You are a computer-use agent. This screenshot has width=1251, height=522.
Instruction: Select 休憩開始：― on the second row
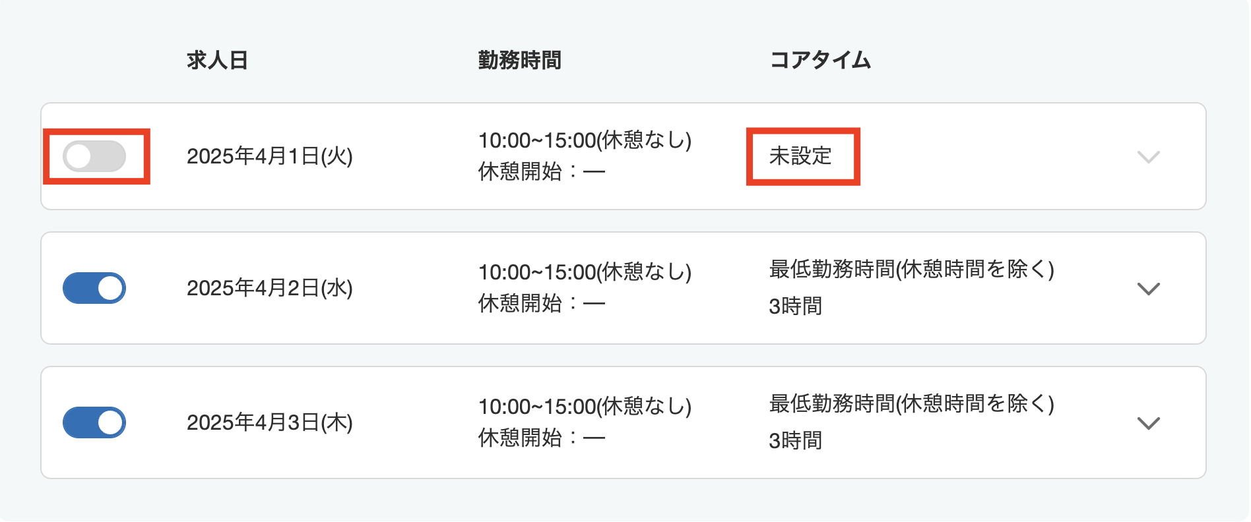coord(541,304)
